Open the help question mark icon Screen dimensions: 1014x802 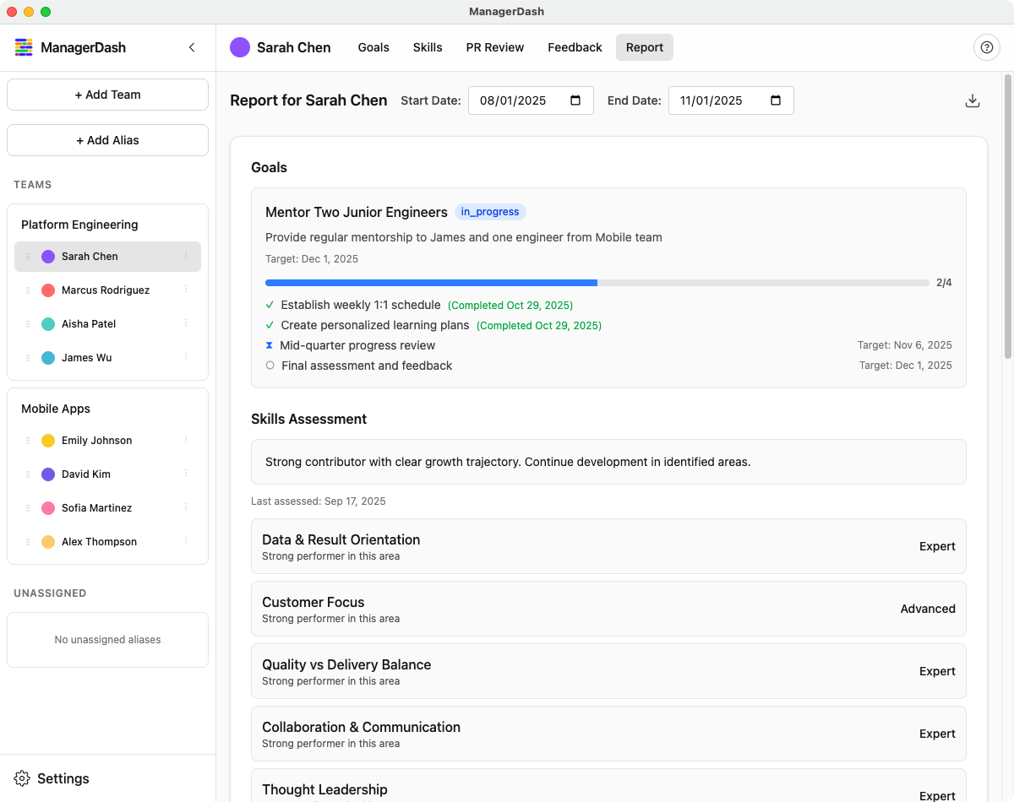coord(986,48)
